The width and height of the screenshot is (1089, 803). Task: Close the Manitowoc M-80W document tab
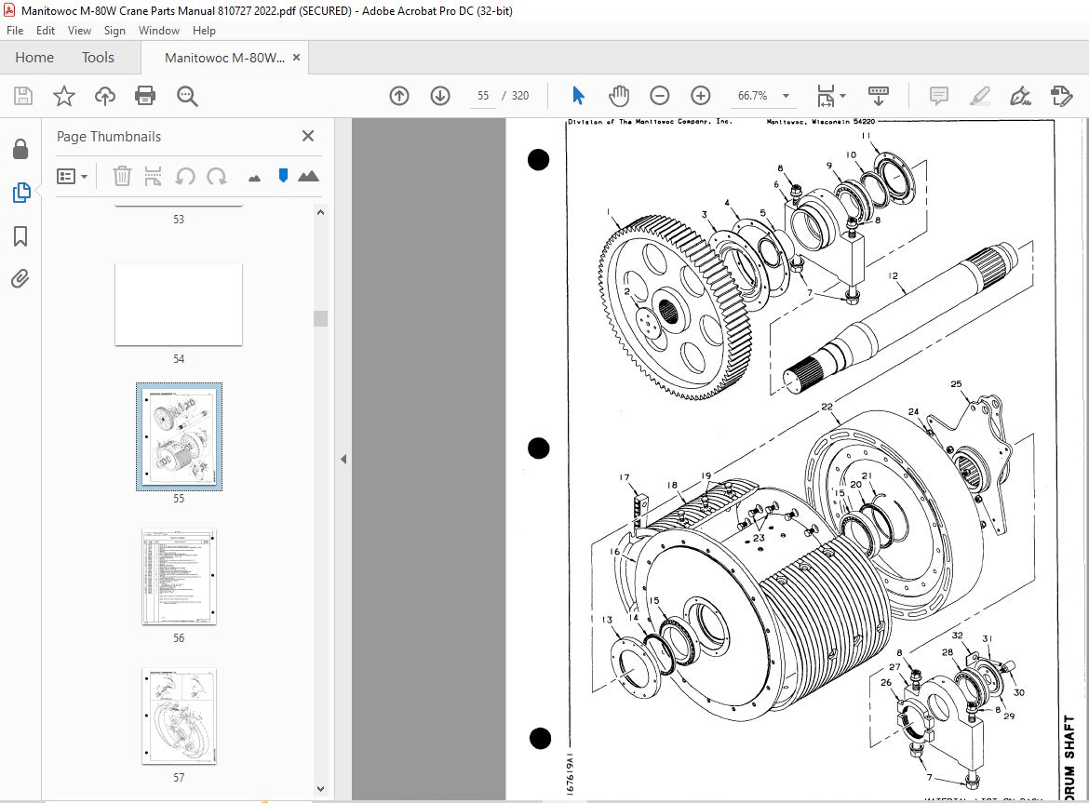pyautogui.click(x=297, y=58)
